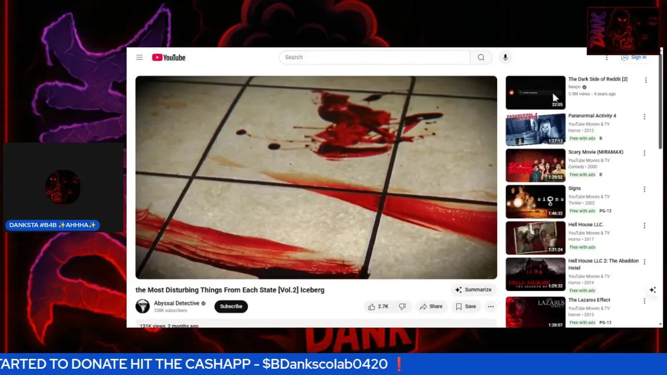The image size is (667, 375).
Task: Open YouTube settings three-dot menu near Sign in
Action: point(607,57)
